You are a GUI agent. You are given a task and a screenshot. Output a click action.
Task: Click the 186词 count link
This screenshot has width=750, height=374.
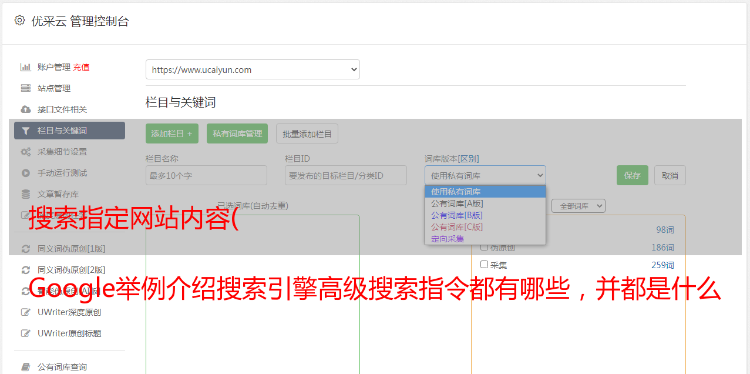click(x=662, y=248)
